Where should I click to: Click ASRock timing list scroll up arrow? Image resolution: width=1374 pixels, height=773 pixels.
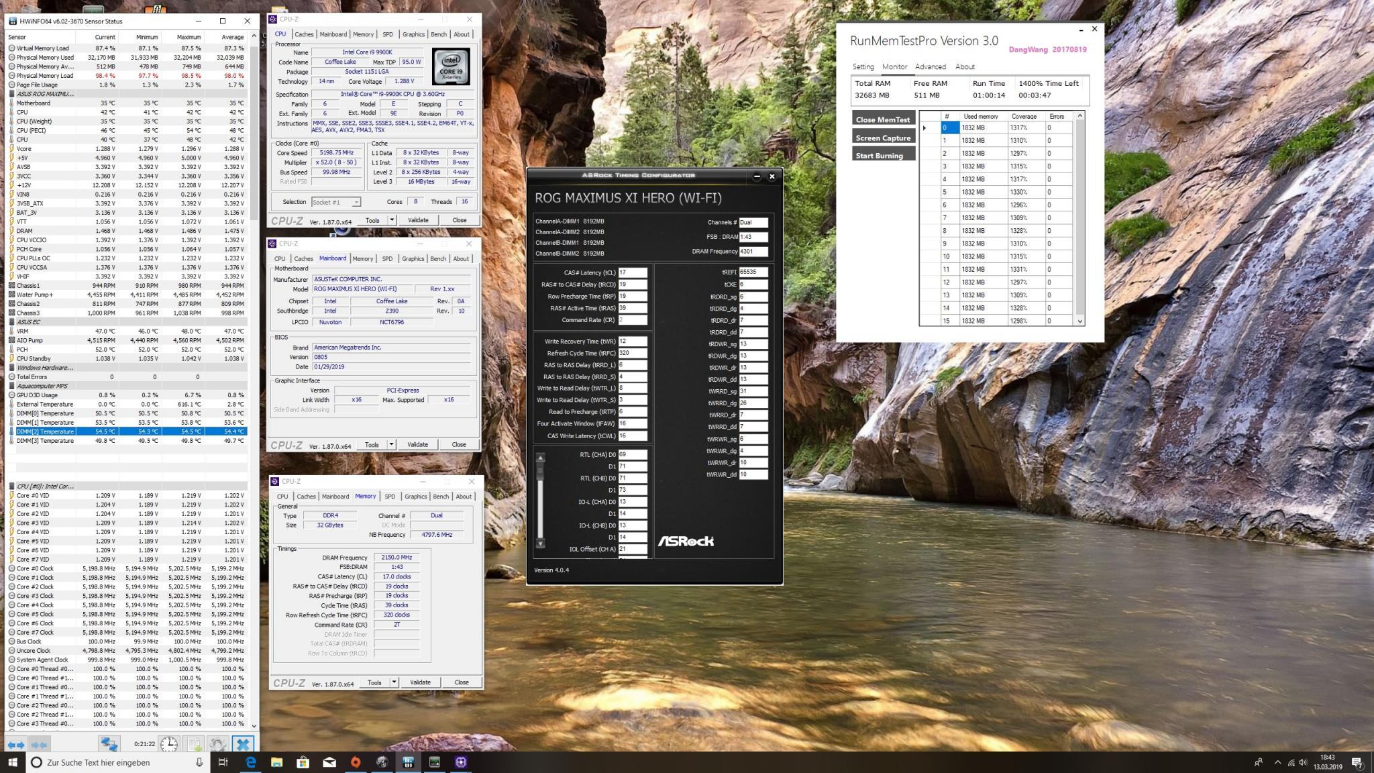click(x=540, y=458)
